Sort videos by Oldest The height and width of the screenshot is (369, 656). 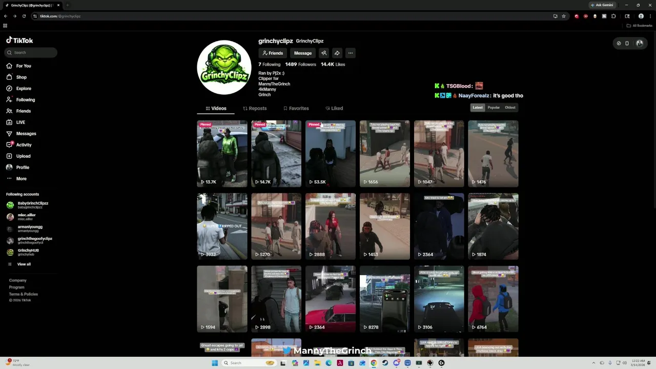[x=510, y=108]
